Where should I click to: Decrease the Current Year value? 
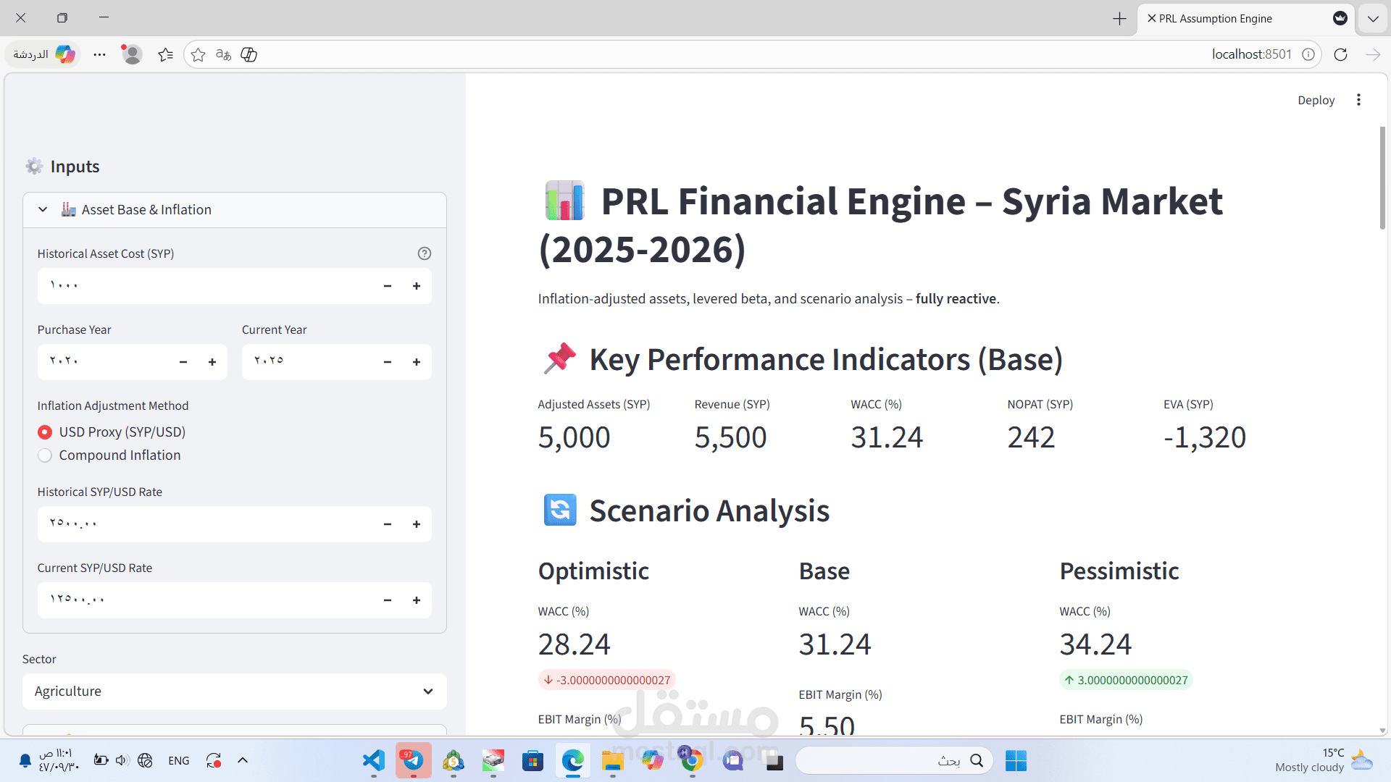[388, 362]
